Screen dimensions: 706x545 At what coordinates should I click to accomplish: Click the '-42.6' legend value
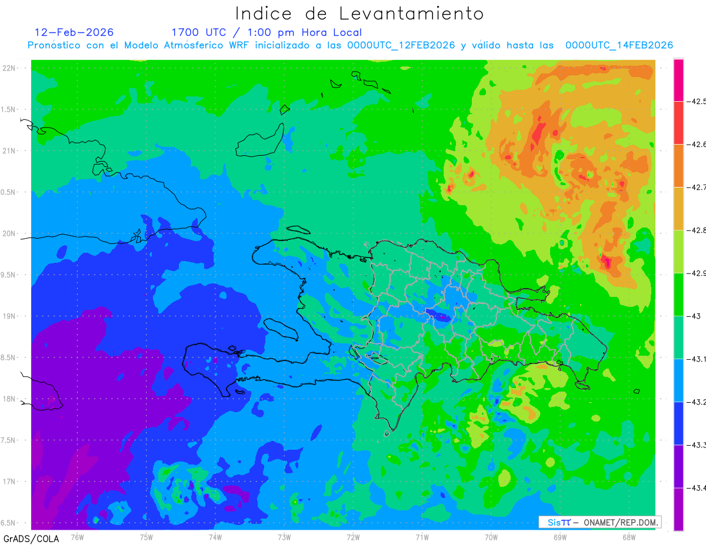[697, 145]
